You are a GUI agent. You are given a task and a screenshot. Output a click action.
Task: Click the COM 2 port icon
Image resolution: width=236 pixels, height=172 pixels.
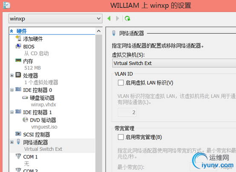(18, 170)
